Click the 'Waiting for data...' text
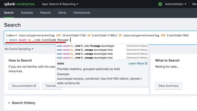197x111 pixels. 167,67
